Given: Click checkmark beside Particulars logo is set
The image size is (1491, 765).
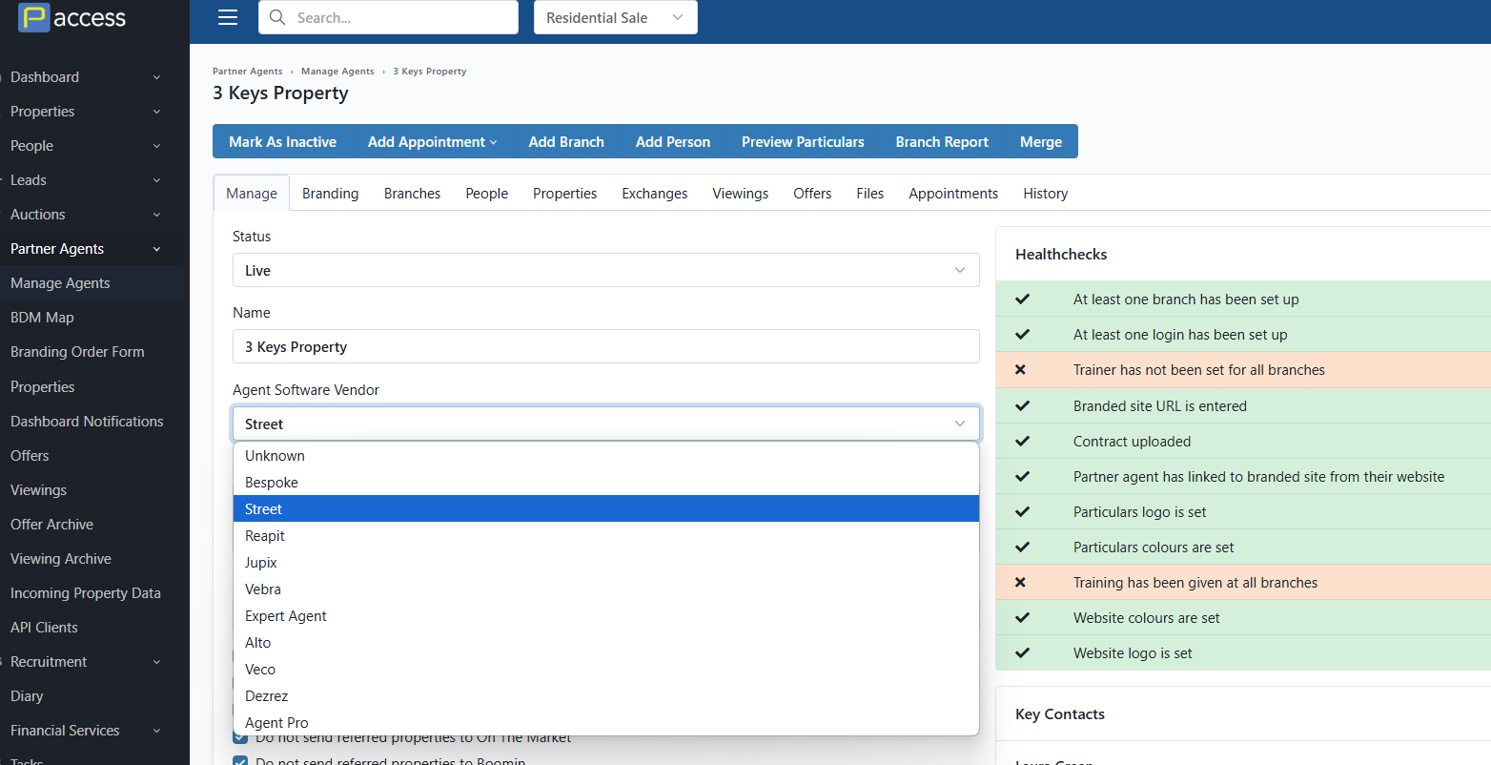Looking at the screenshot, I should [1022, 511].
